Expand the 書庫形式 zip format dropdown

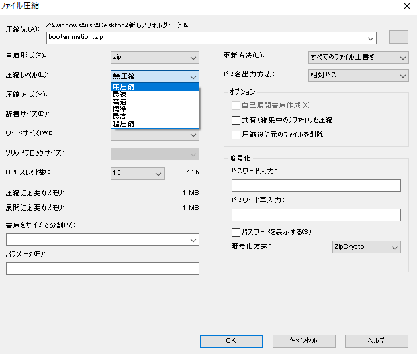pos(154,58)
